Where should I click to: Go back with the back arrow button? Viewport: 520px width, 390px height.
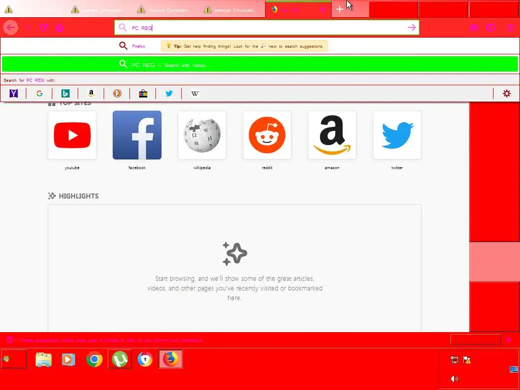click(11, 27)
